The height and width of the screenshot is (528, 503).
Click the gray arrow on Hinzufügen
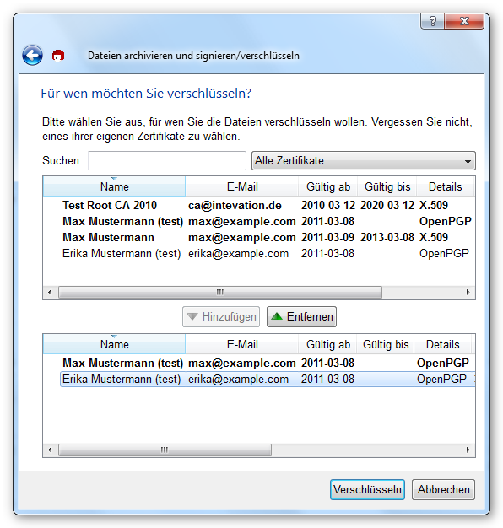192,316
